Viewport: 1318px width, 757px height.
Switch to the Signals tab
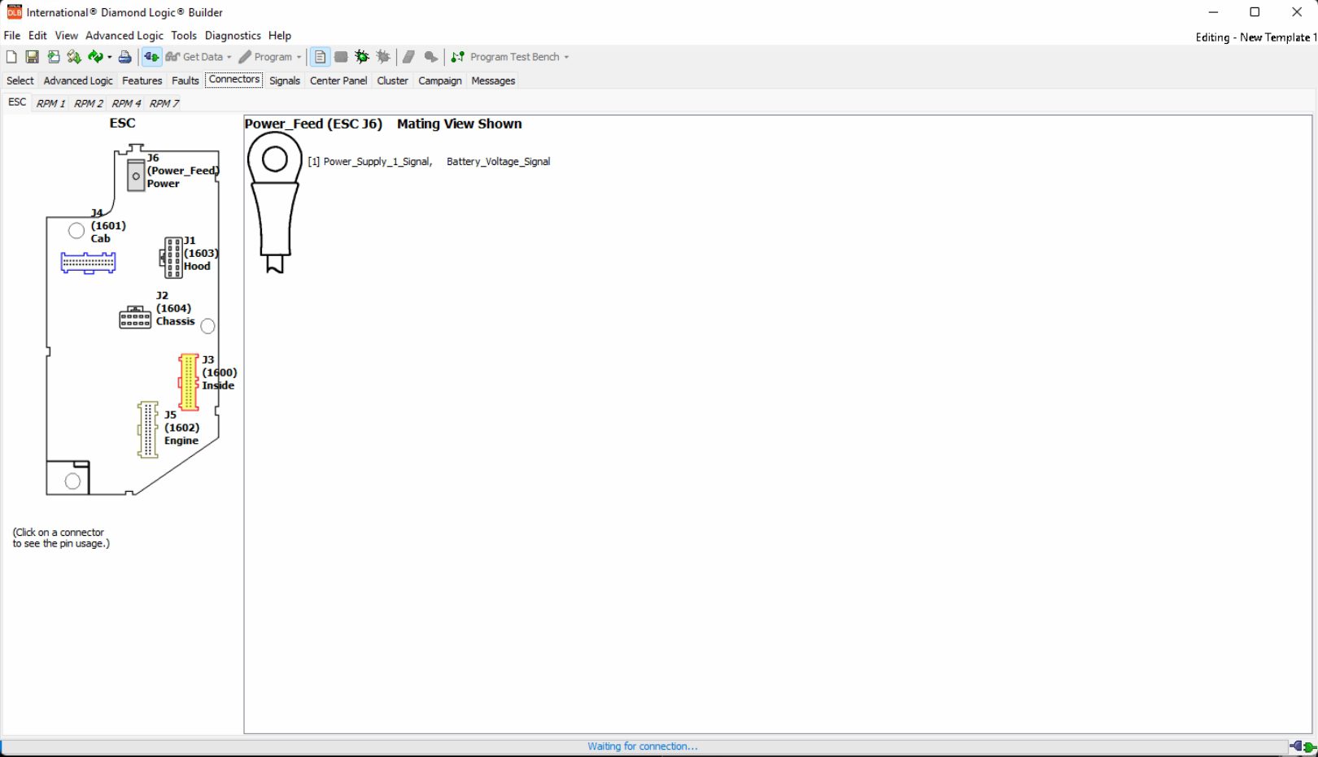(285, 80)
